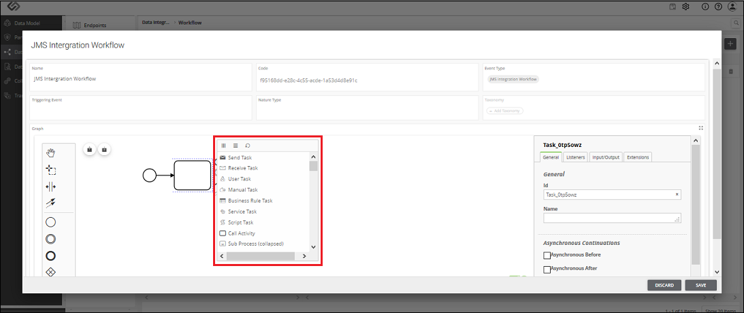The height and width of the screenshot is (313, 744).
Task: Click the task Name text area
Action: point(612,218)
